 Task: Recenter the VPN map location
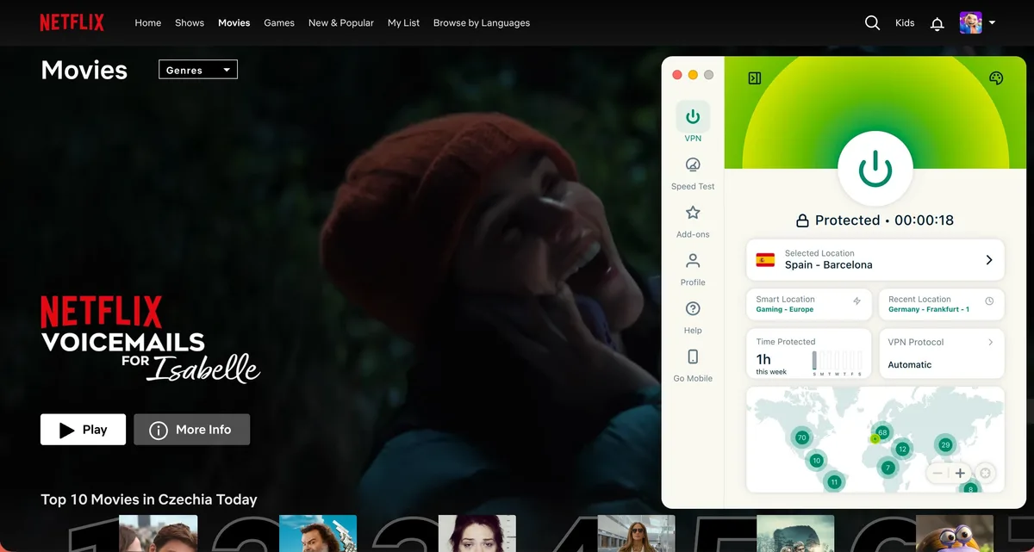(x=986, y=473)
